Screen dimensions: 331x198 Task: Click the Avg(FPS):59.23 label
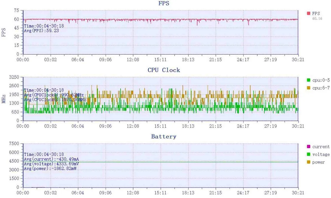pos(41,31)
